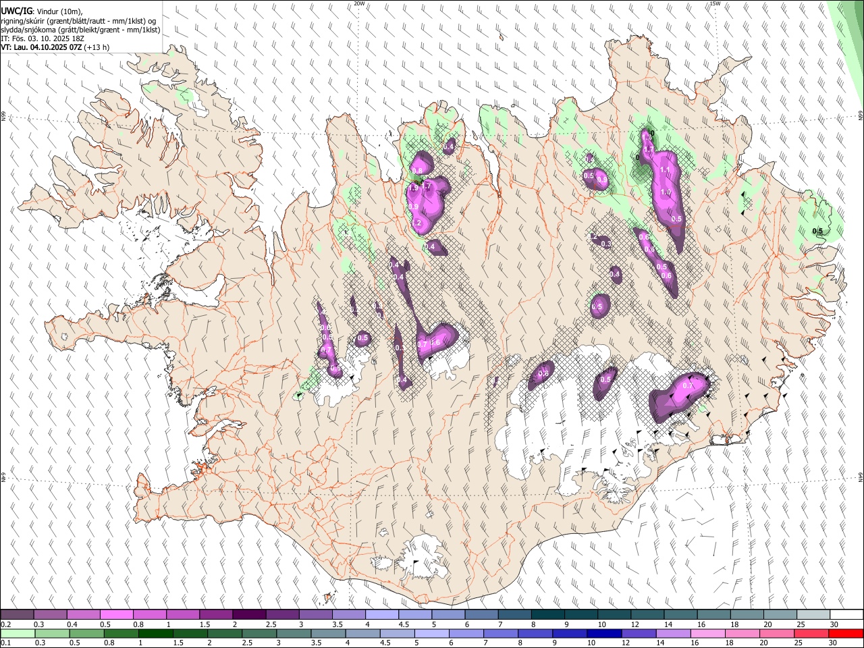Screen dimensions: 864x648
Task: Pick the bright red 30 swatch in lower scale
Action: click(x=844, y=633)
